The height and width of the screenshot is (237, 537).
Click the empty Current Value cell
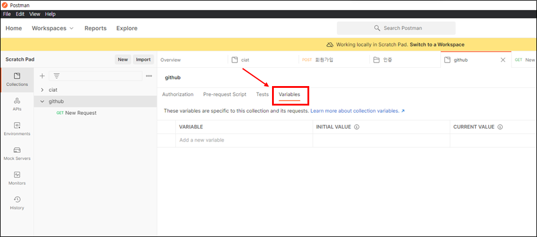[493, 140]
